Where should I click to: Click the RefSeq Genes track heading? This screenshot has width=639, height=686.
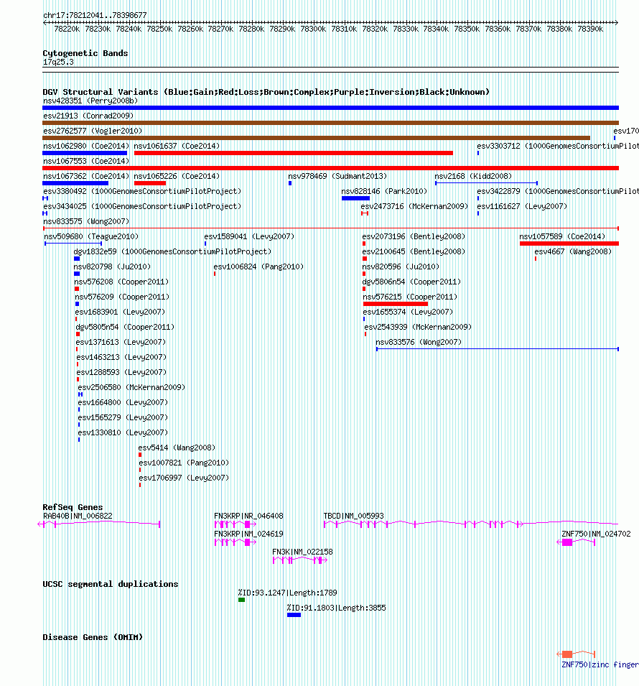(x=73, y=507)
